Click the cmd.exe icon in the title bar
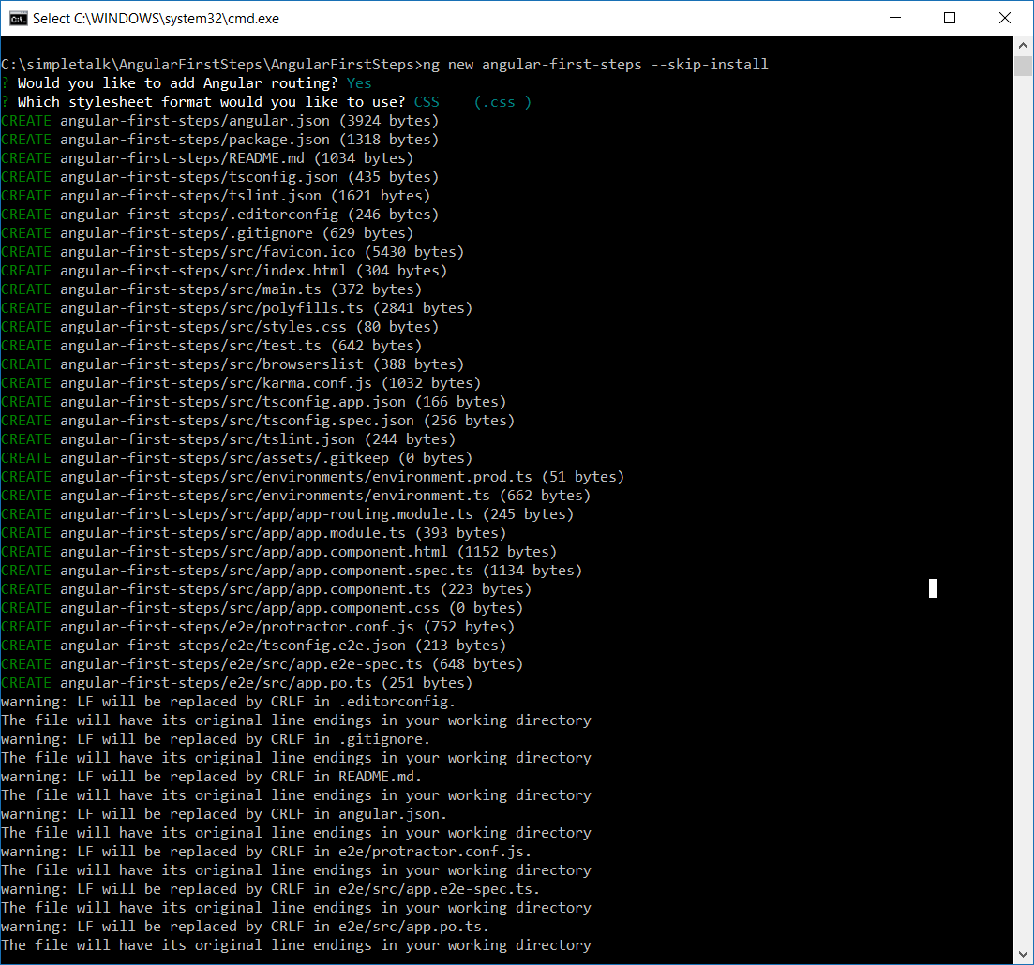The height and width of the screenshot is (965, 1034). pos(19,19)
